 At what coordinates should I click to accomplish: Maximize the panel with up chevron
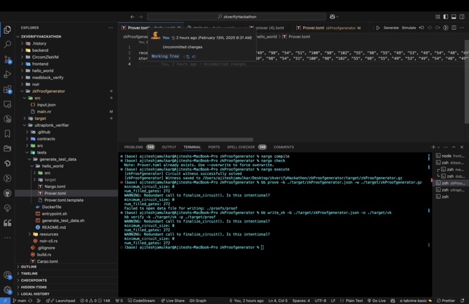pyautogui.click(x=454, y=147)
